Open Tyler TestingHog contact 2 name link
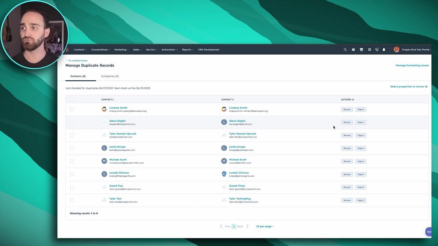The image size is (438, 246). (240, 199)
